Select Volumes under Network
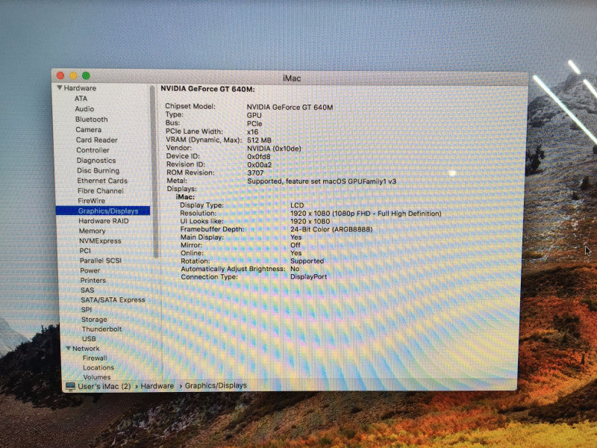 (x=97, y=377)
